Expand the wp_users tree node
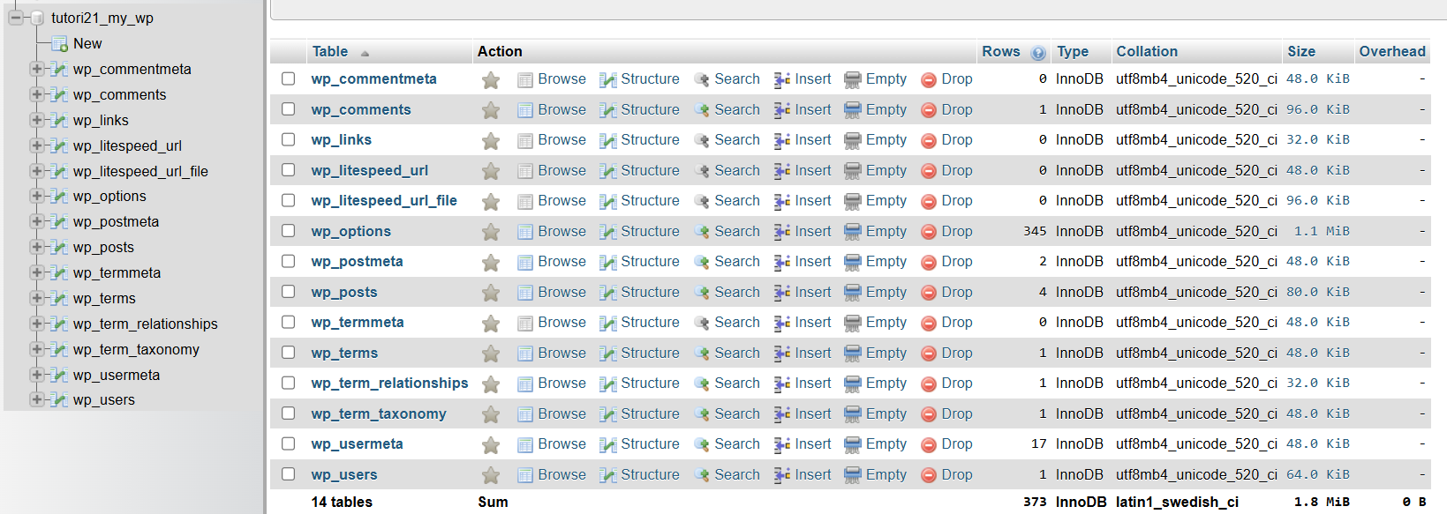Viewport: 1447px width, 514px height. click(36, 399)
